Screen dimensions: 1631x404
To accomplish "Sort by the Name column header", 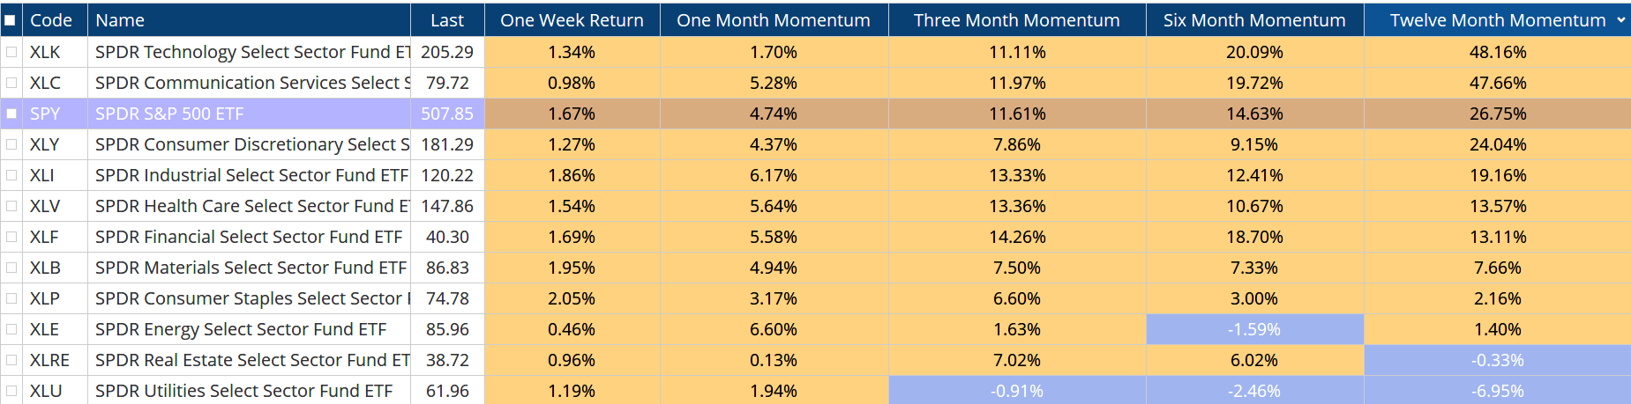I will pyautogui.click(x=120, y=20).
